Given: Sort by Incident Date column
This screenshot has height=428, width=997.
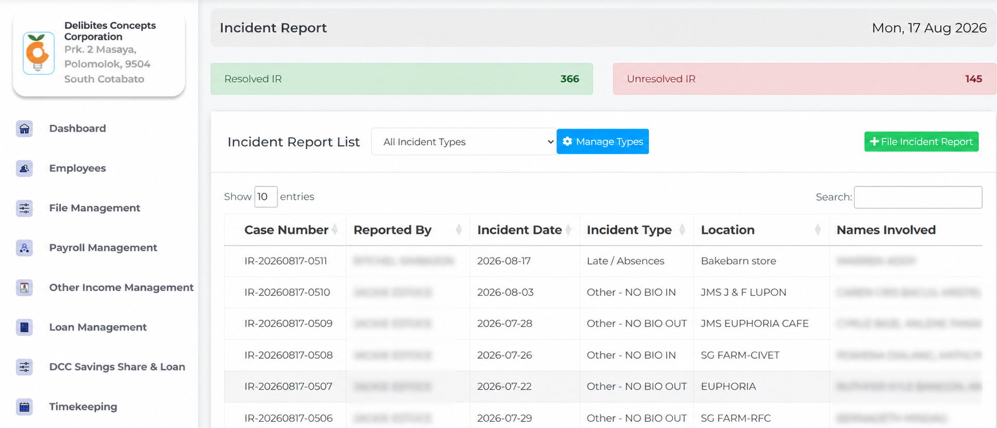Looking at the screenshot, I should point(525,230).
